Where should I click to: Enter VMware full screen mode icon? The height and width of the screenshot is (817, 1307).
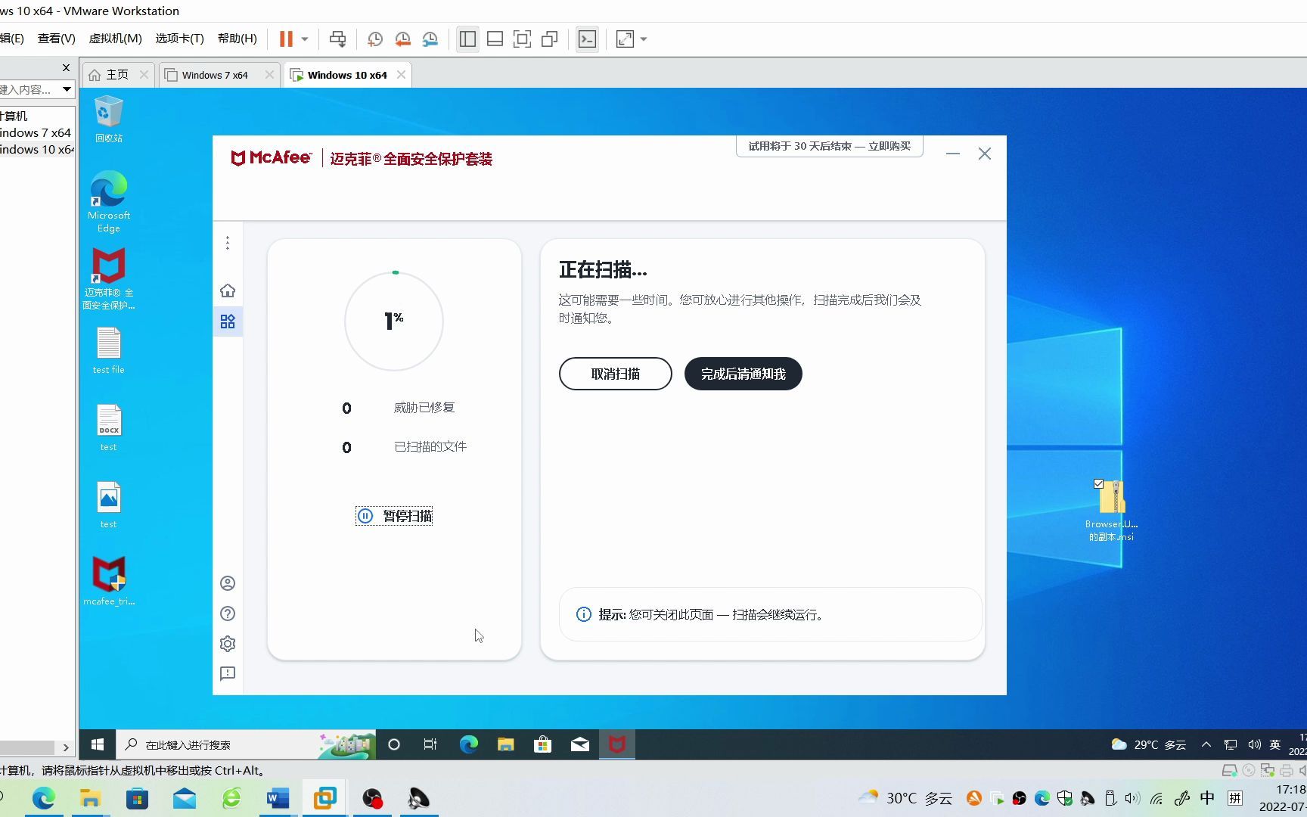click(522, 39)
